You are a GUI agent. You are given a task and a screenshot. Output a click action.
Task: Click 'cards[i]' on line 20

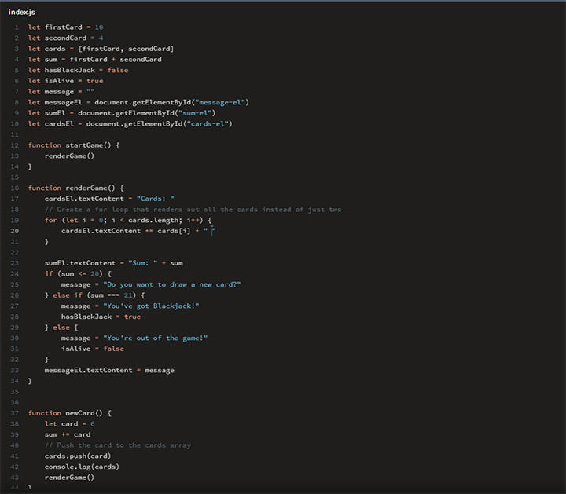click(x=174, y=231)
